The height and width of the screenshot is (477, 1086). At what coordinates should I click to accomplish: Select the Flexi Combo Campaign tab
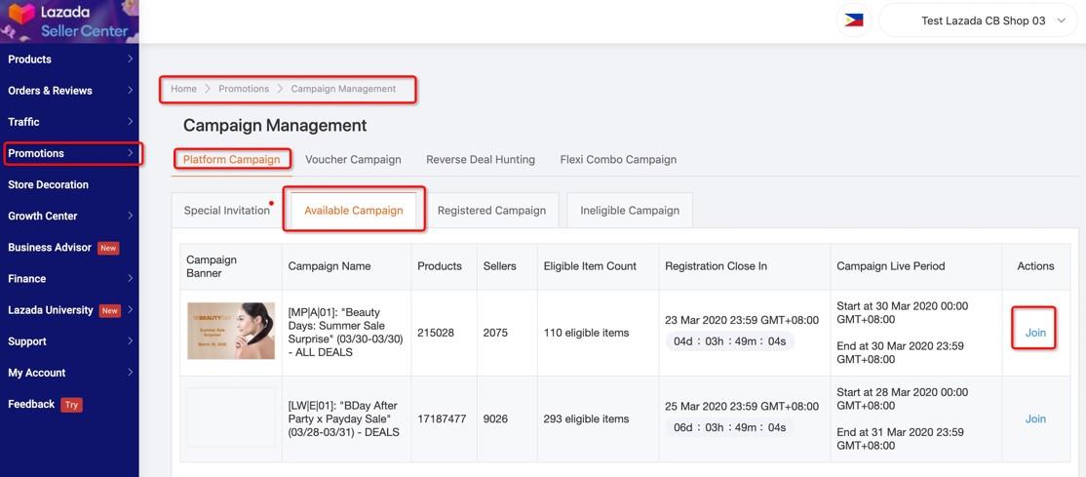(x=618, y=159)
